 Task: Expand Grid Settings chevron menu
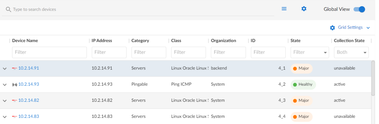click(x=368, y=28)
